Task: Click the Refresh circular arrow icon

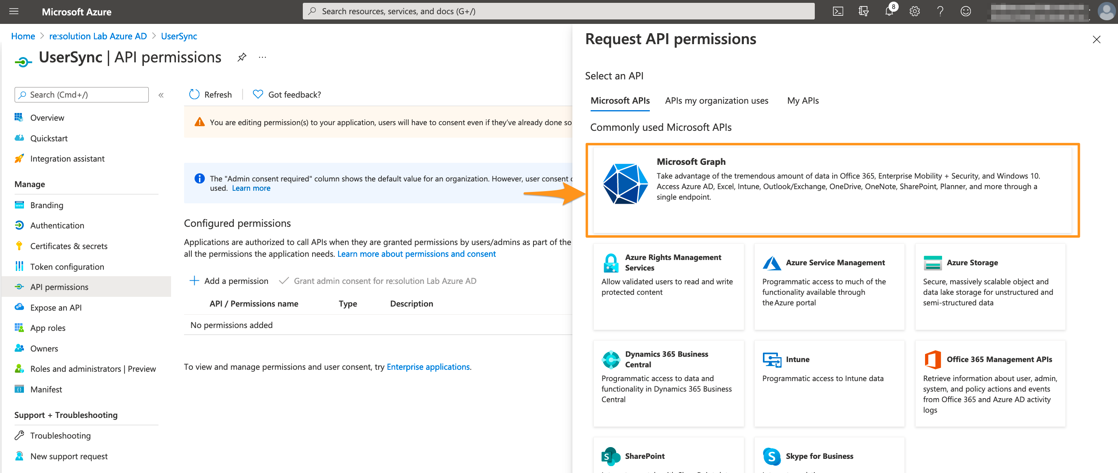Action: [194, 94]
